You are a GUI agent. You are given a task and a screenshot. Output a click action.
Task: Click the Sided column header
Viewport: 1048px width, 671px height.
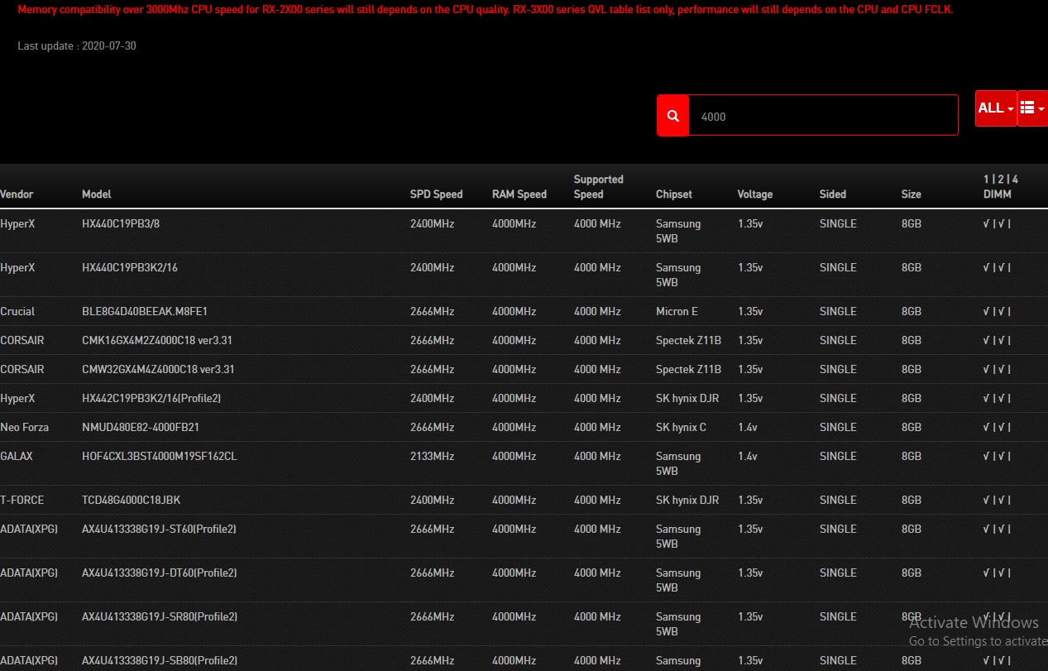click(833, 194)
